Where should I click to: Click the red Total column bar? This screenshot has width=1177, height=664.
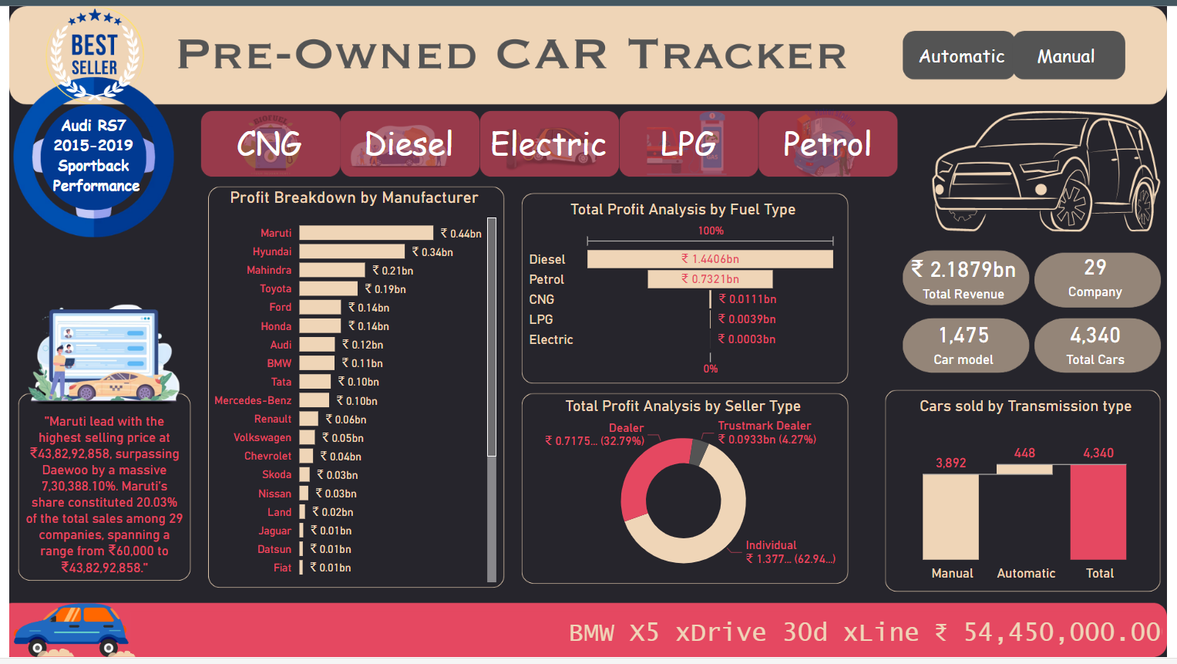(1098, 512)
